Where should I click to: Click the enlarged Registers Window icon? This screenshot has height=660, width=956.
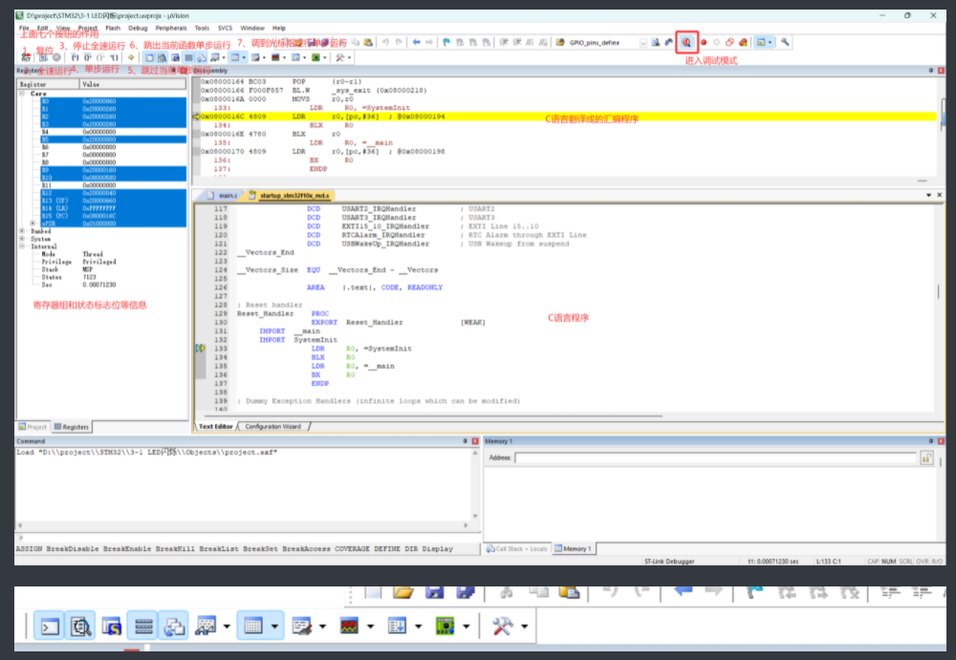(143, 626)
